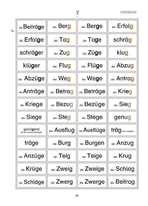Click the 'die Flüge' card
This screenshot has height=206, width=148.
click(x=92, y=65)
